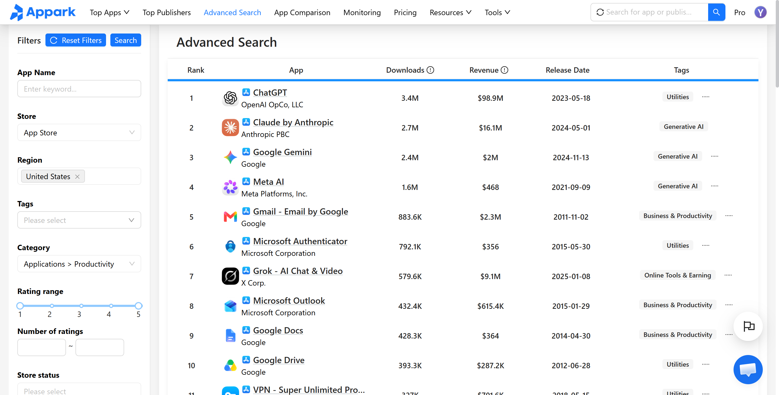Remove the United States region tag
This screenshot has height=395, width=779.
(x=77, y=177)
